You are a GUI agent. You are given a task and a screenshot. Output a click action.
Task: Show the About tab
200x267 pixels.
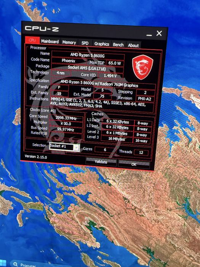[133, 45]
